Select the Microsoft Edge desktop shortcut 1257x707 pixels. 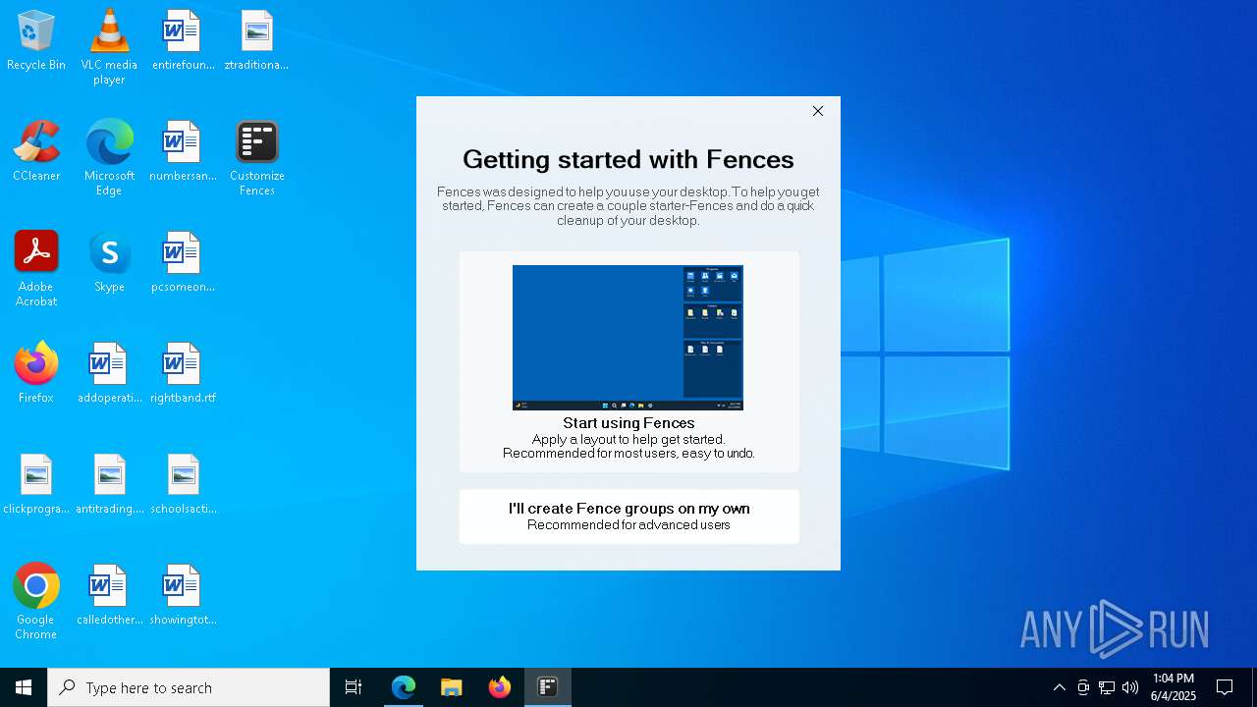point(109,158)
